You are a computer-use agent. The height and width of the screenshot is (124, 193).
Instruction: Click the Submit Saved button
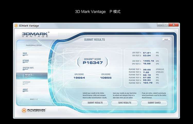pyautogui.click(x=154, y=103)
